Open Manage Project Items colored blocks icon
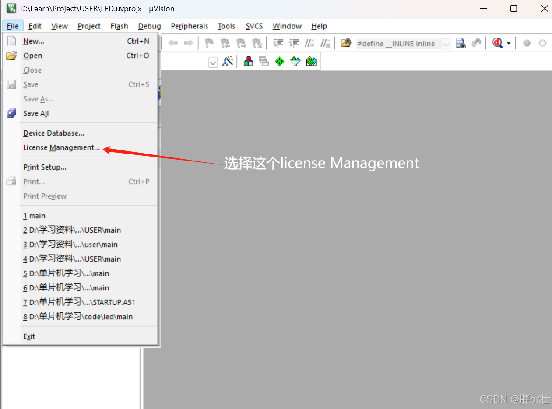 click(x=248, y=62)
